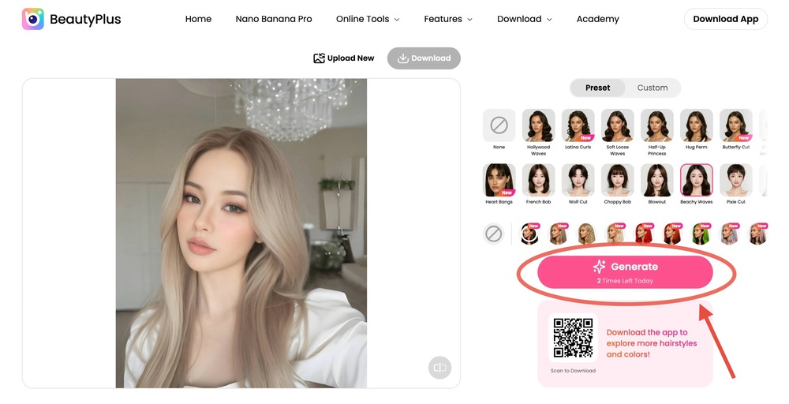Toggle the before/after compare icon on photo
The image size is (789, 404).
439,368
